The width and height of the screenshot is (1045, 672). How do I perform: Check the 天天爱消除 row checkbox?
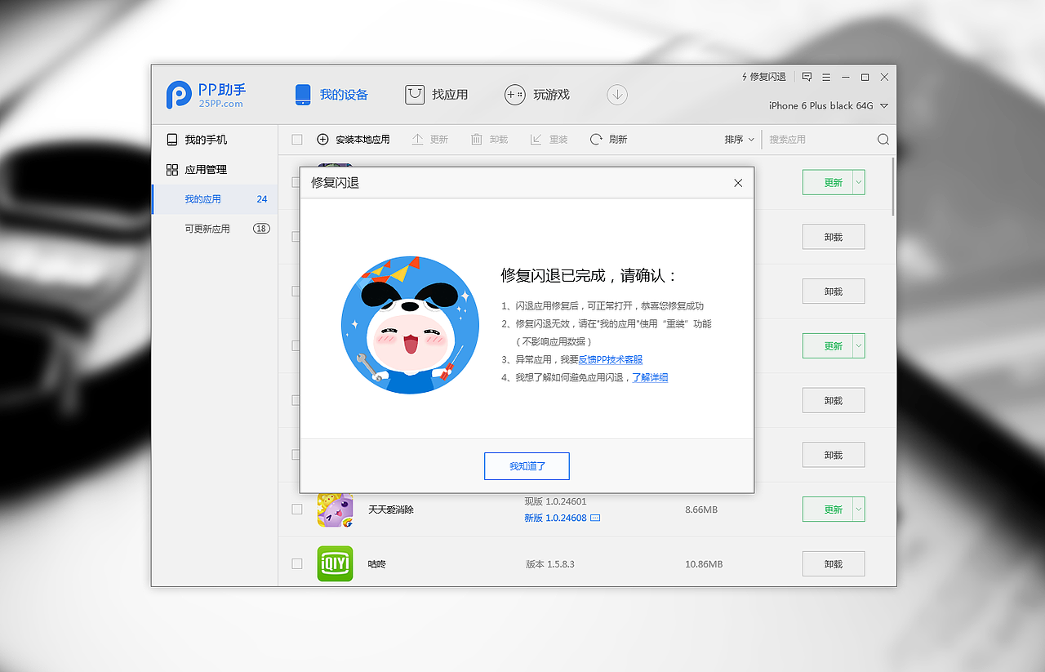(297, 509)
